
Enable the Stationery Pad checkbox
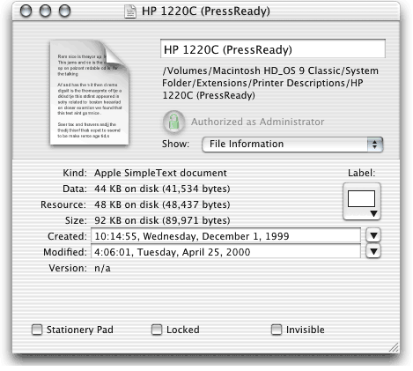tap(37, 330)
